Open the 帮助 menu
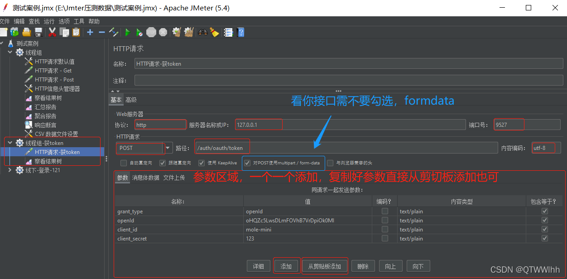567x279 pixels. click(94, 21)
